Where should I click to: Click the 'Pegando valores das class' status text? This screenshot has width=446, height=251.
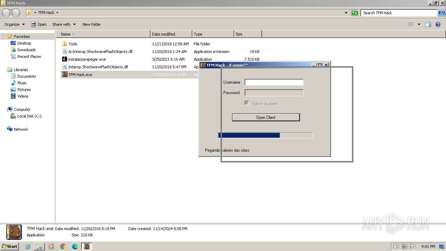(227, 150)
